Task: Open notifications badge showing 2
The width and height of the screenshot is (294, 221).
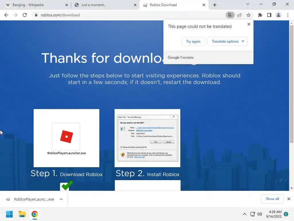Action: (286, 214)
